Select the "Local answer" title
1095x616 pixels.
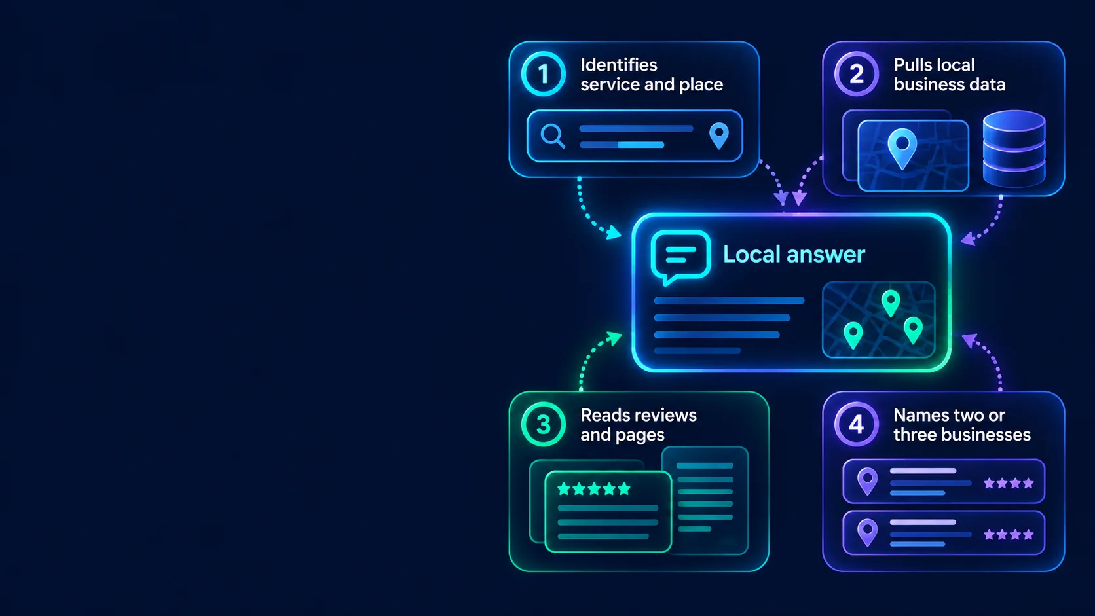click(x=794, y=254)
